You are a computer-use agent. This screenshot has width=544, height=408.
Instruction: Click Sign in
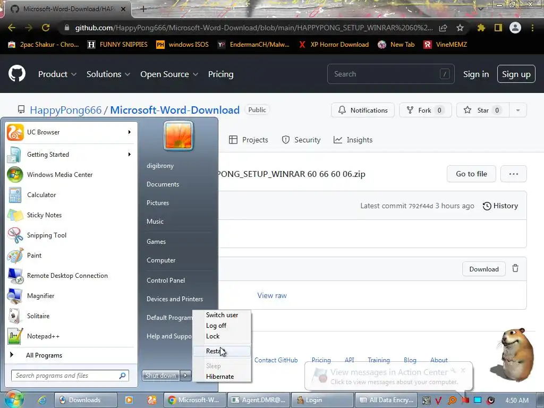coord(476,74)
